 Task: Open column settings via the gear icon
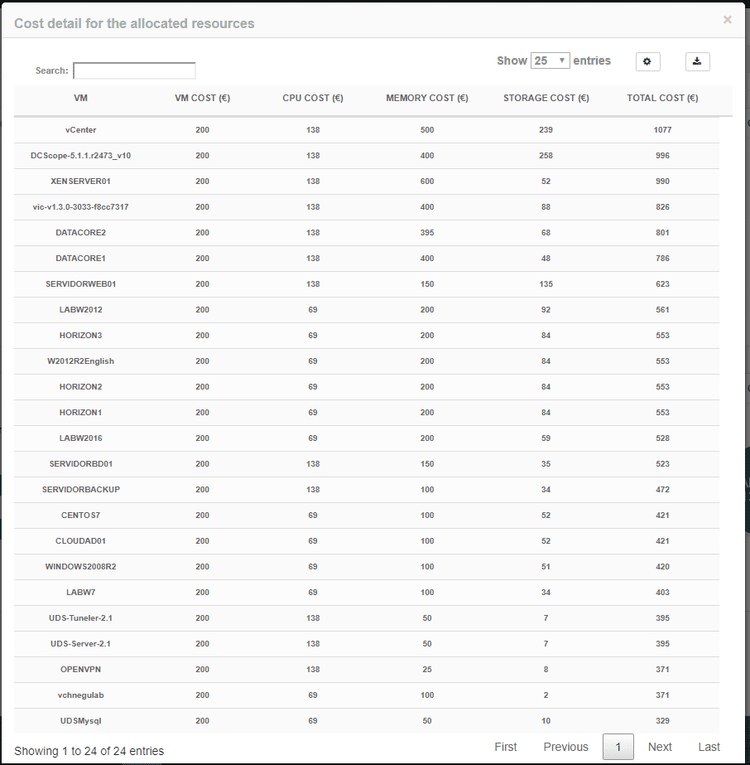click(x=647, y=61)
